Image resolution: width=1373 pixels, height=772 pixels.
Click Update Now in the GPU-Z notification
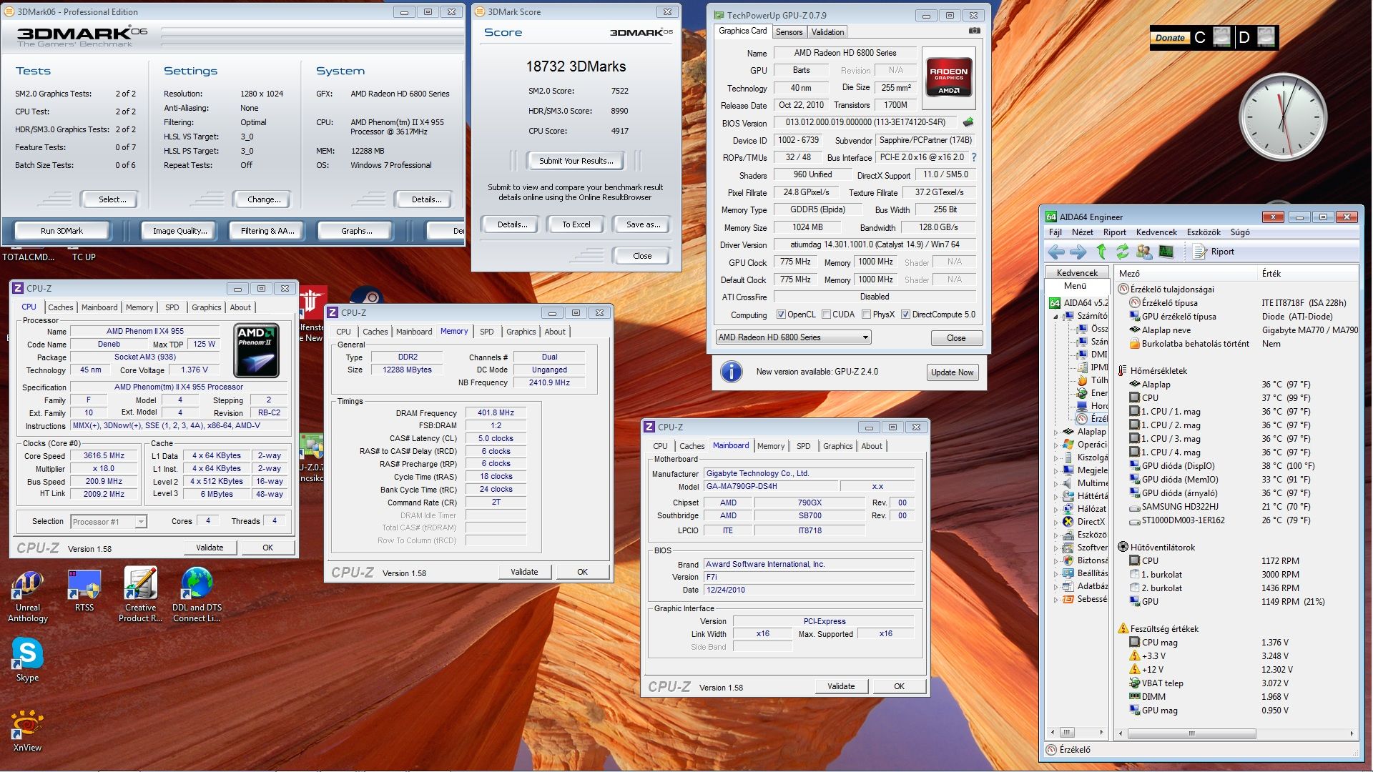pos(952,372)
